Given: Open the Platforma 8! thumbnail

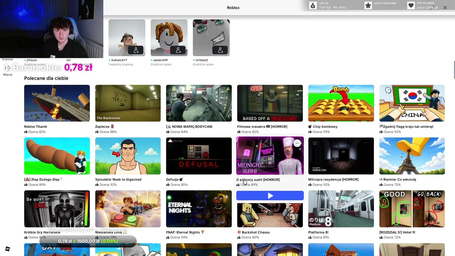Looking at the screenshot, I should (x=341, y=209).
